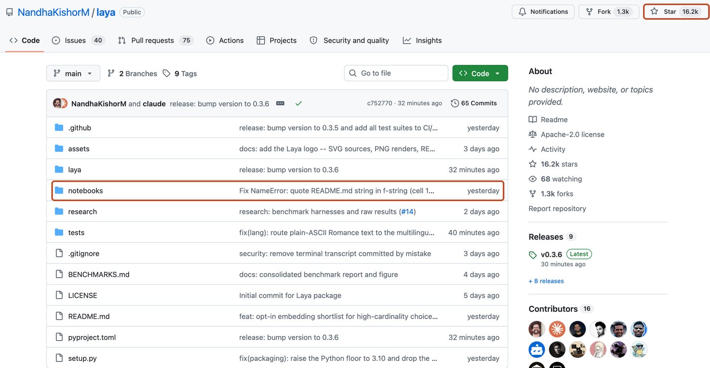Expand commit message with ellipsis button
Image resolution: width=710 pixels, height=368 pixels.
[280, 104]
